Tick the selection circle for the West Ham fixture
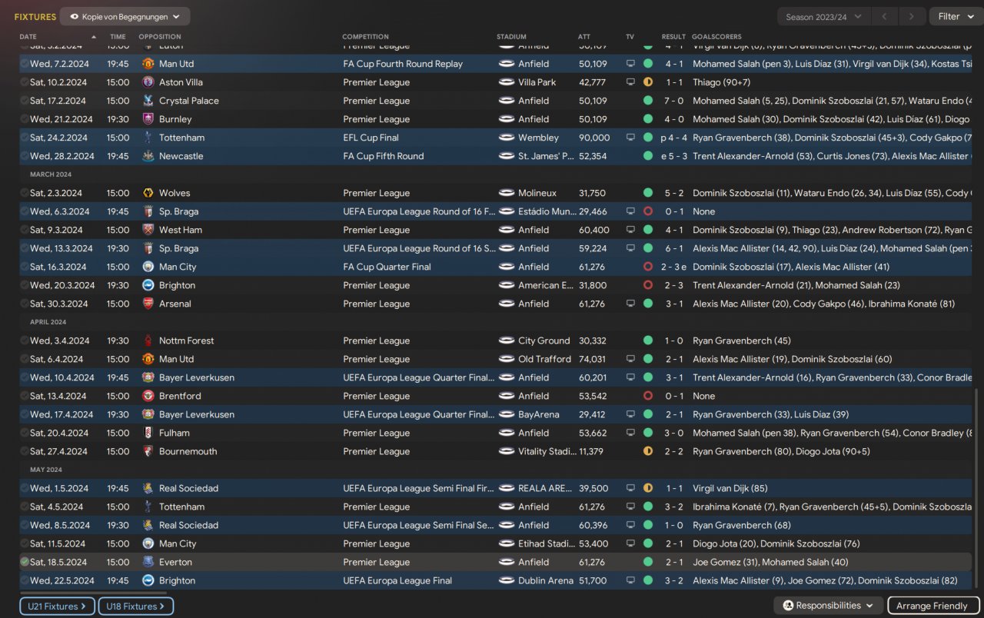This screenshot has height=618, width=984. coord(25,230)
